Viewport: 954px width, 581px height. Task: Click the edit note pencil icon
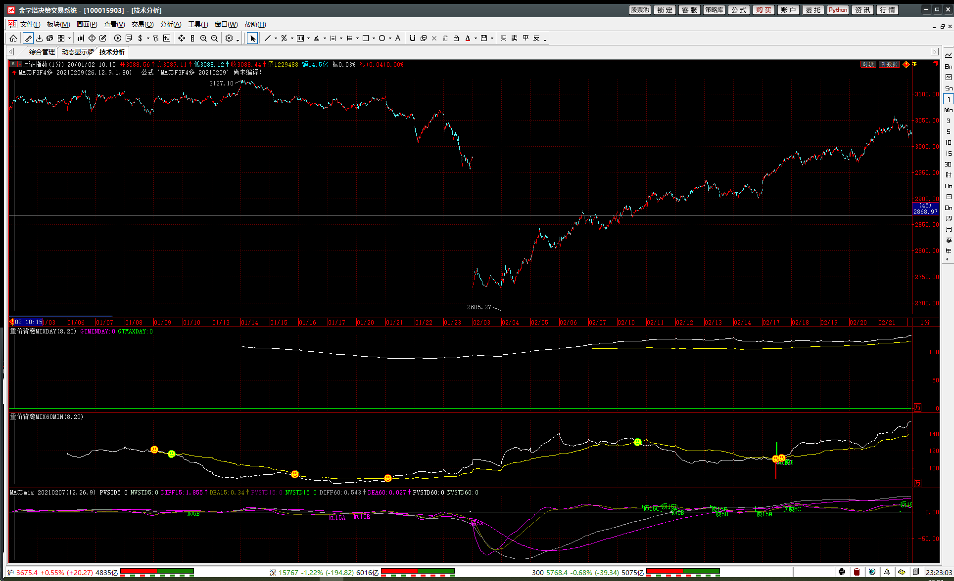103,38
